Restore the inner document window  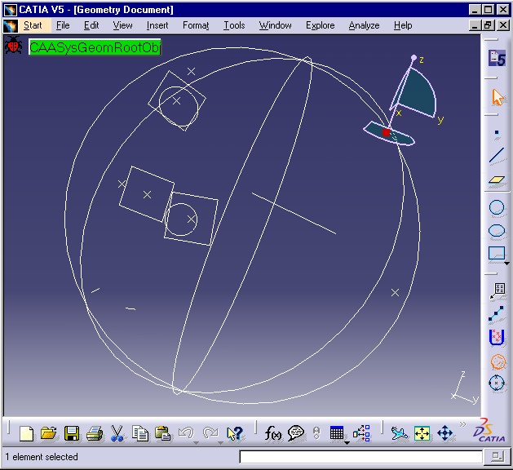click(x=489, y=25)
